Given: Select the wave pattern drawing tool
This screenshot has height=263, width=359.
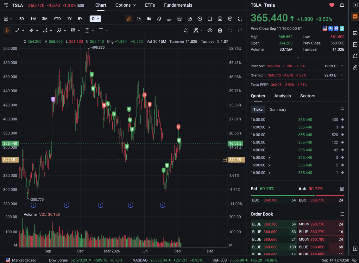Looking at the screenshot, I should [x=59, y=30].
